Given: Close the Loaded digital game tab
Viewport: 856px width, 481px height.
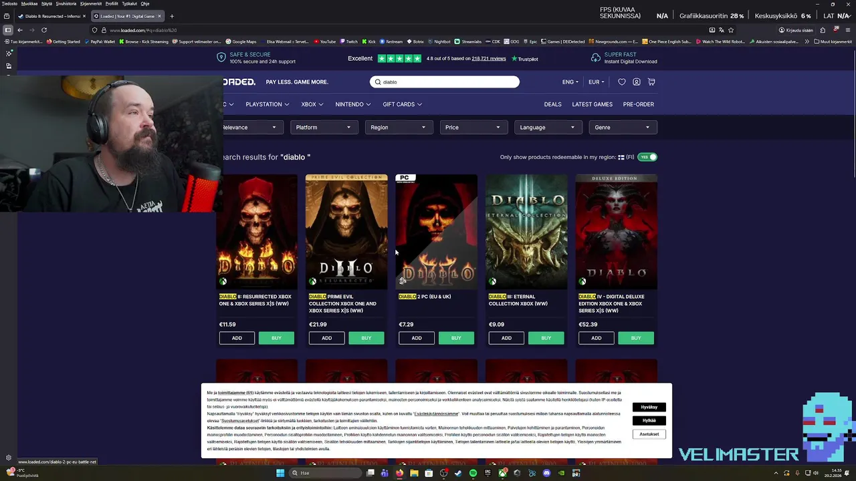Looking at the screenshot, I should (159, 16).
